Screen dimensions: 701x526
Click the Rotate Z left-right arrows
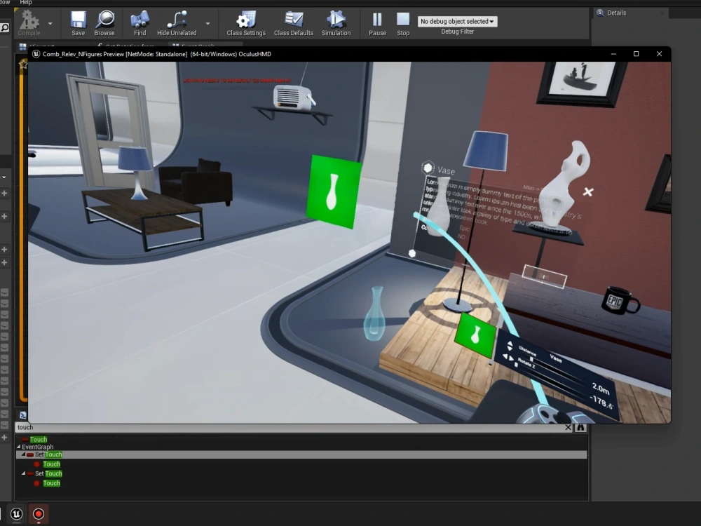pos(508,358)
